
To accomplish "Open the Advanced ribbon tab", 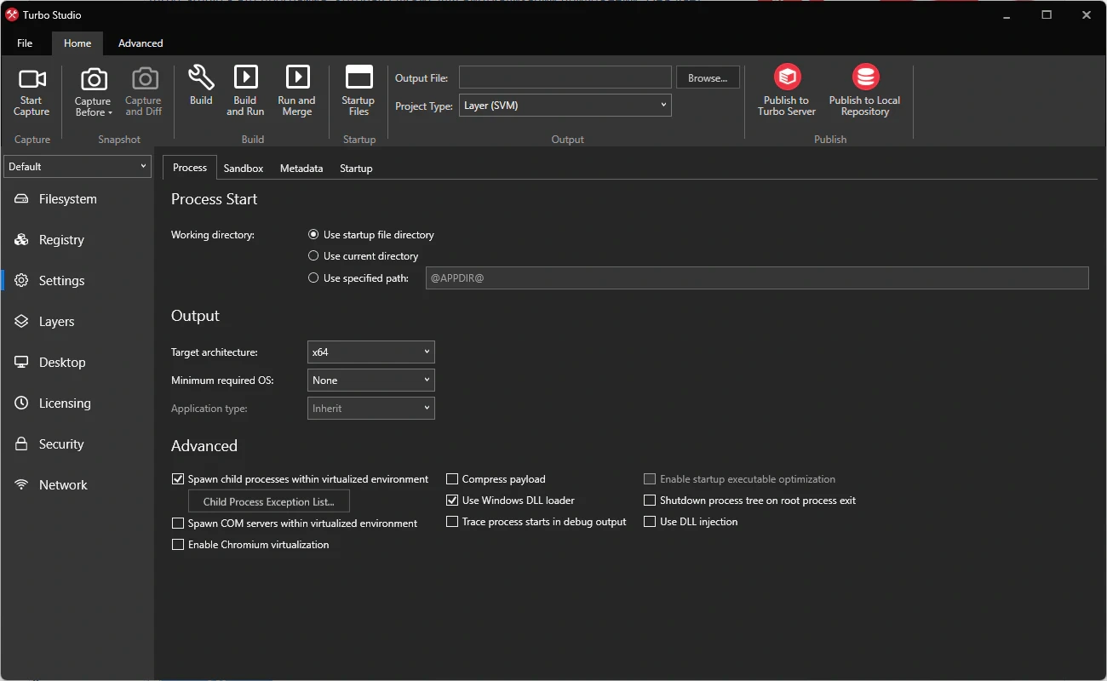I will 141,43.
